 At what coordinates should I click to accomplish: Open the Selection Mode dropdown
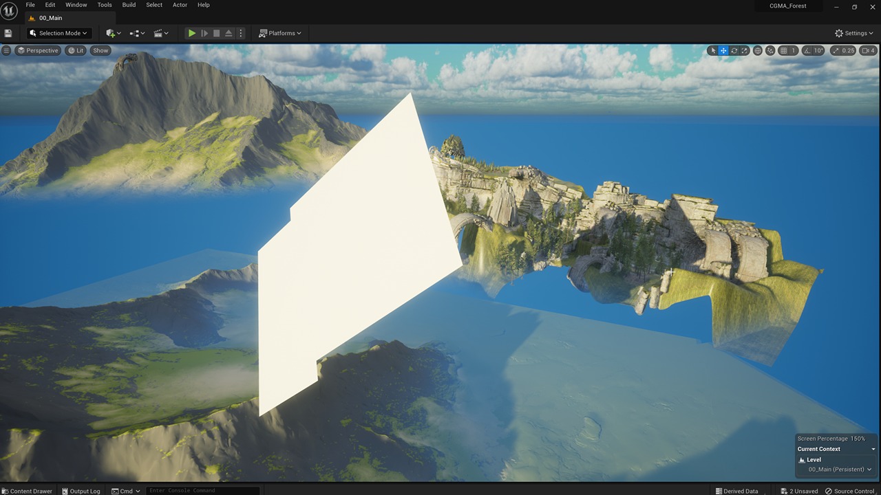[59, 33]
